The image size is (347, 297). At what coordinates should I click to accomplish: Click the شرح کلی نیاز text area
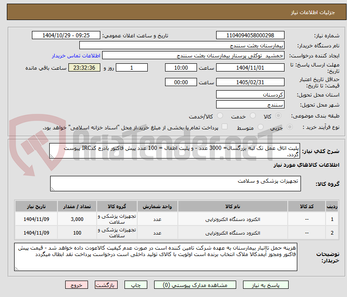[175, 151]
